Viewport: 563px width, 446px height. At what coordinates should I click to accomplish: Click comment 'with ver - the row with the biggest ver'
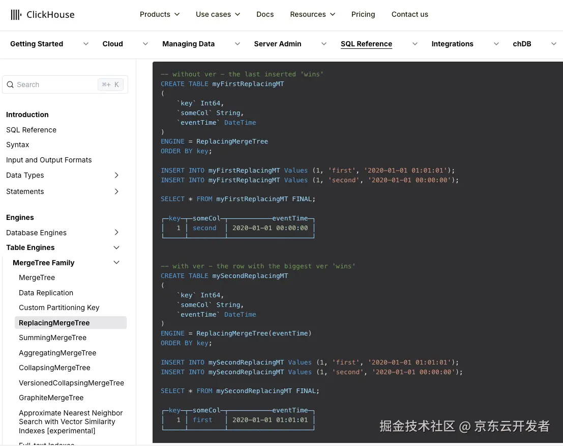tap(250, 266)
